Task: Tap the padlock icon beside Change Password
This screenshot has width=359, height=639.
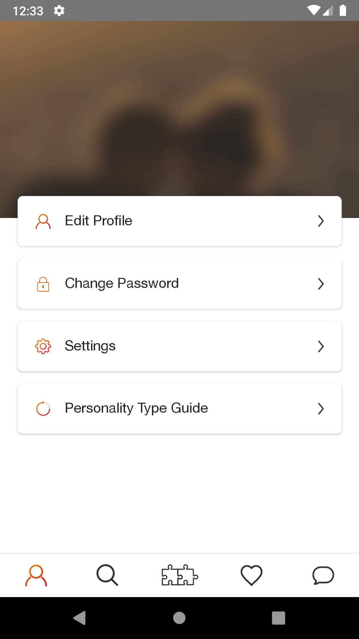Action: [x=43, y=284]
